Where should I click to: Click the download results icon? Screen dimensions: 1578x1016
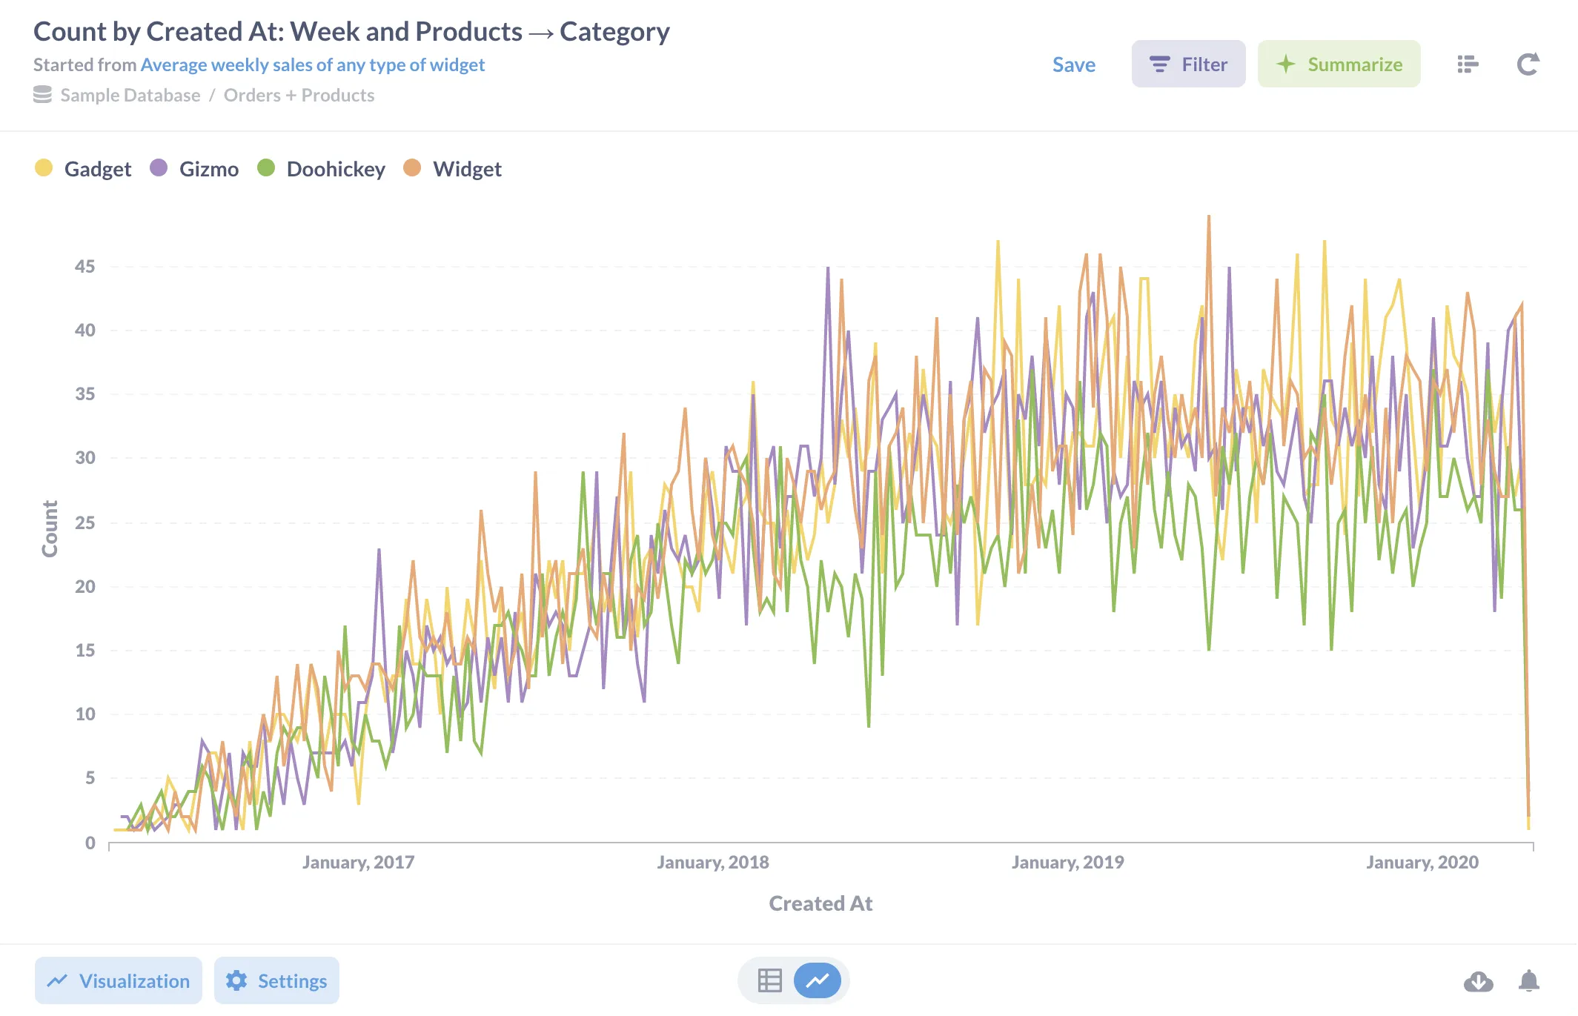[x=1478, y=980]
